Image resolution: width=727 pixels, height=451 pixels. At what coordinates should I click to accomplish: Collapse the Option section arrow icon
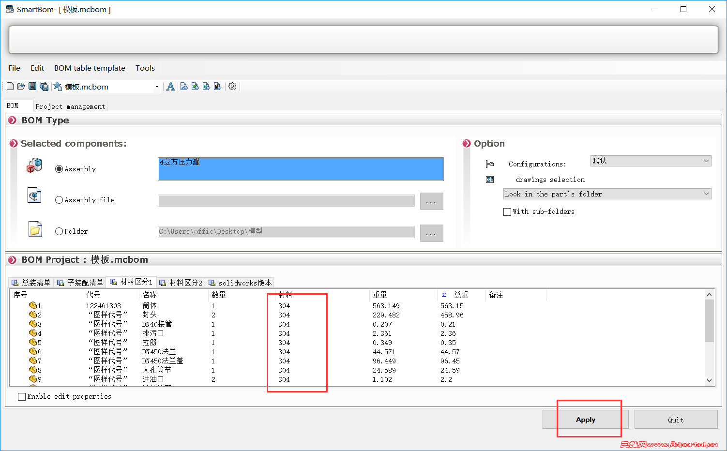[x=467, y=143]
